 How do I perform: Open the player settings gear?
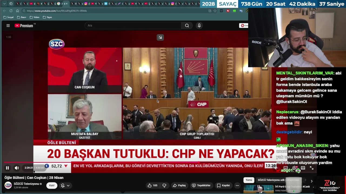(x=294, y=168)
